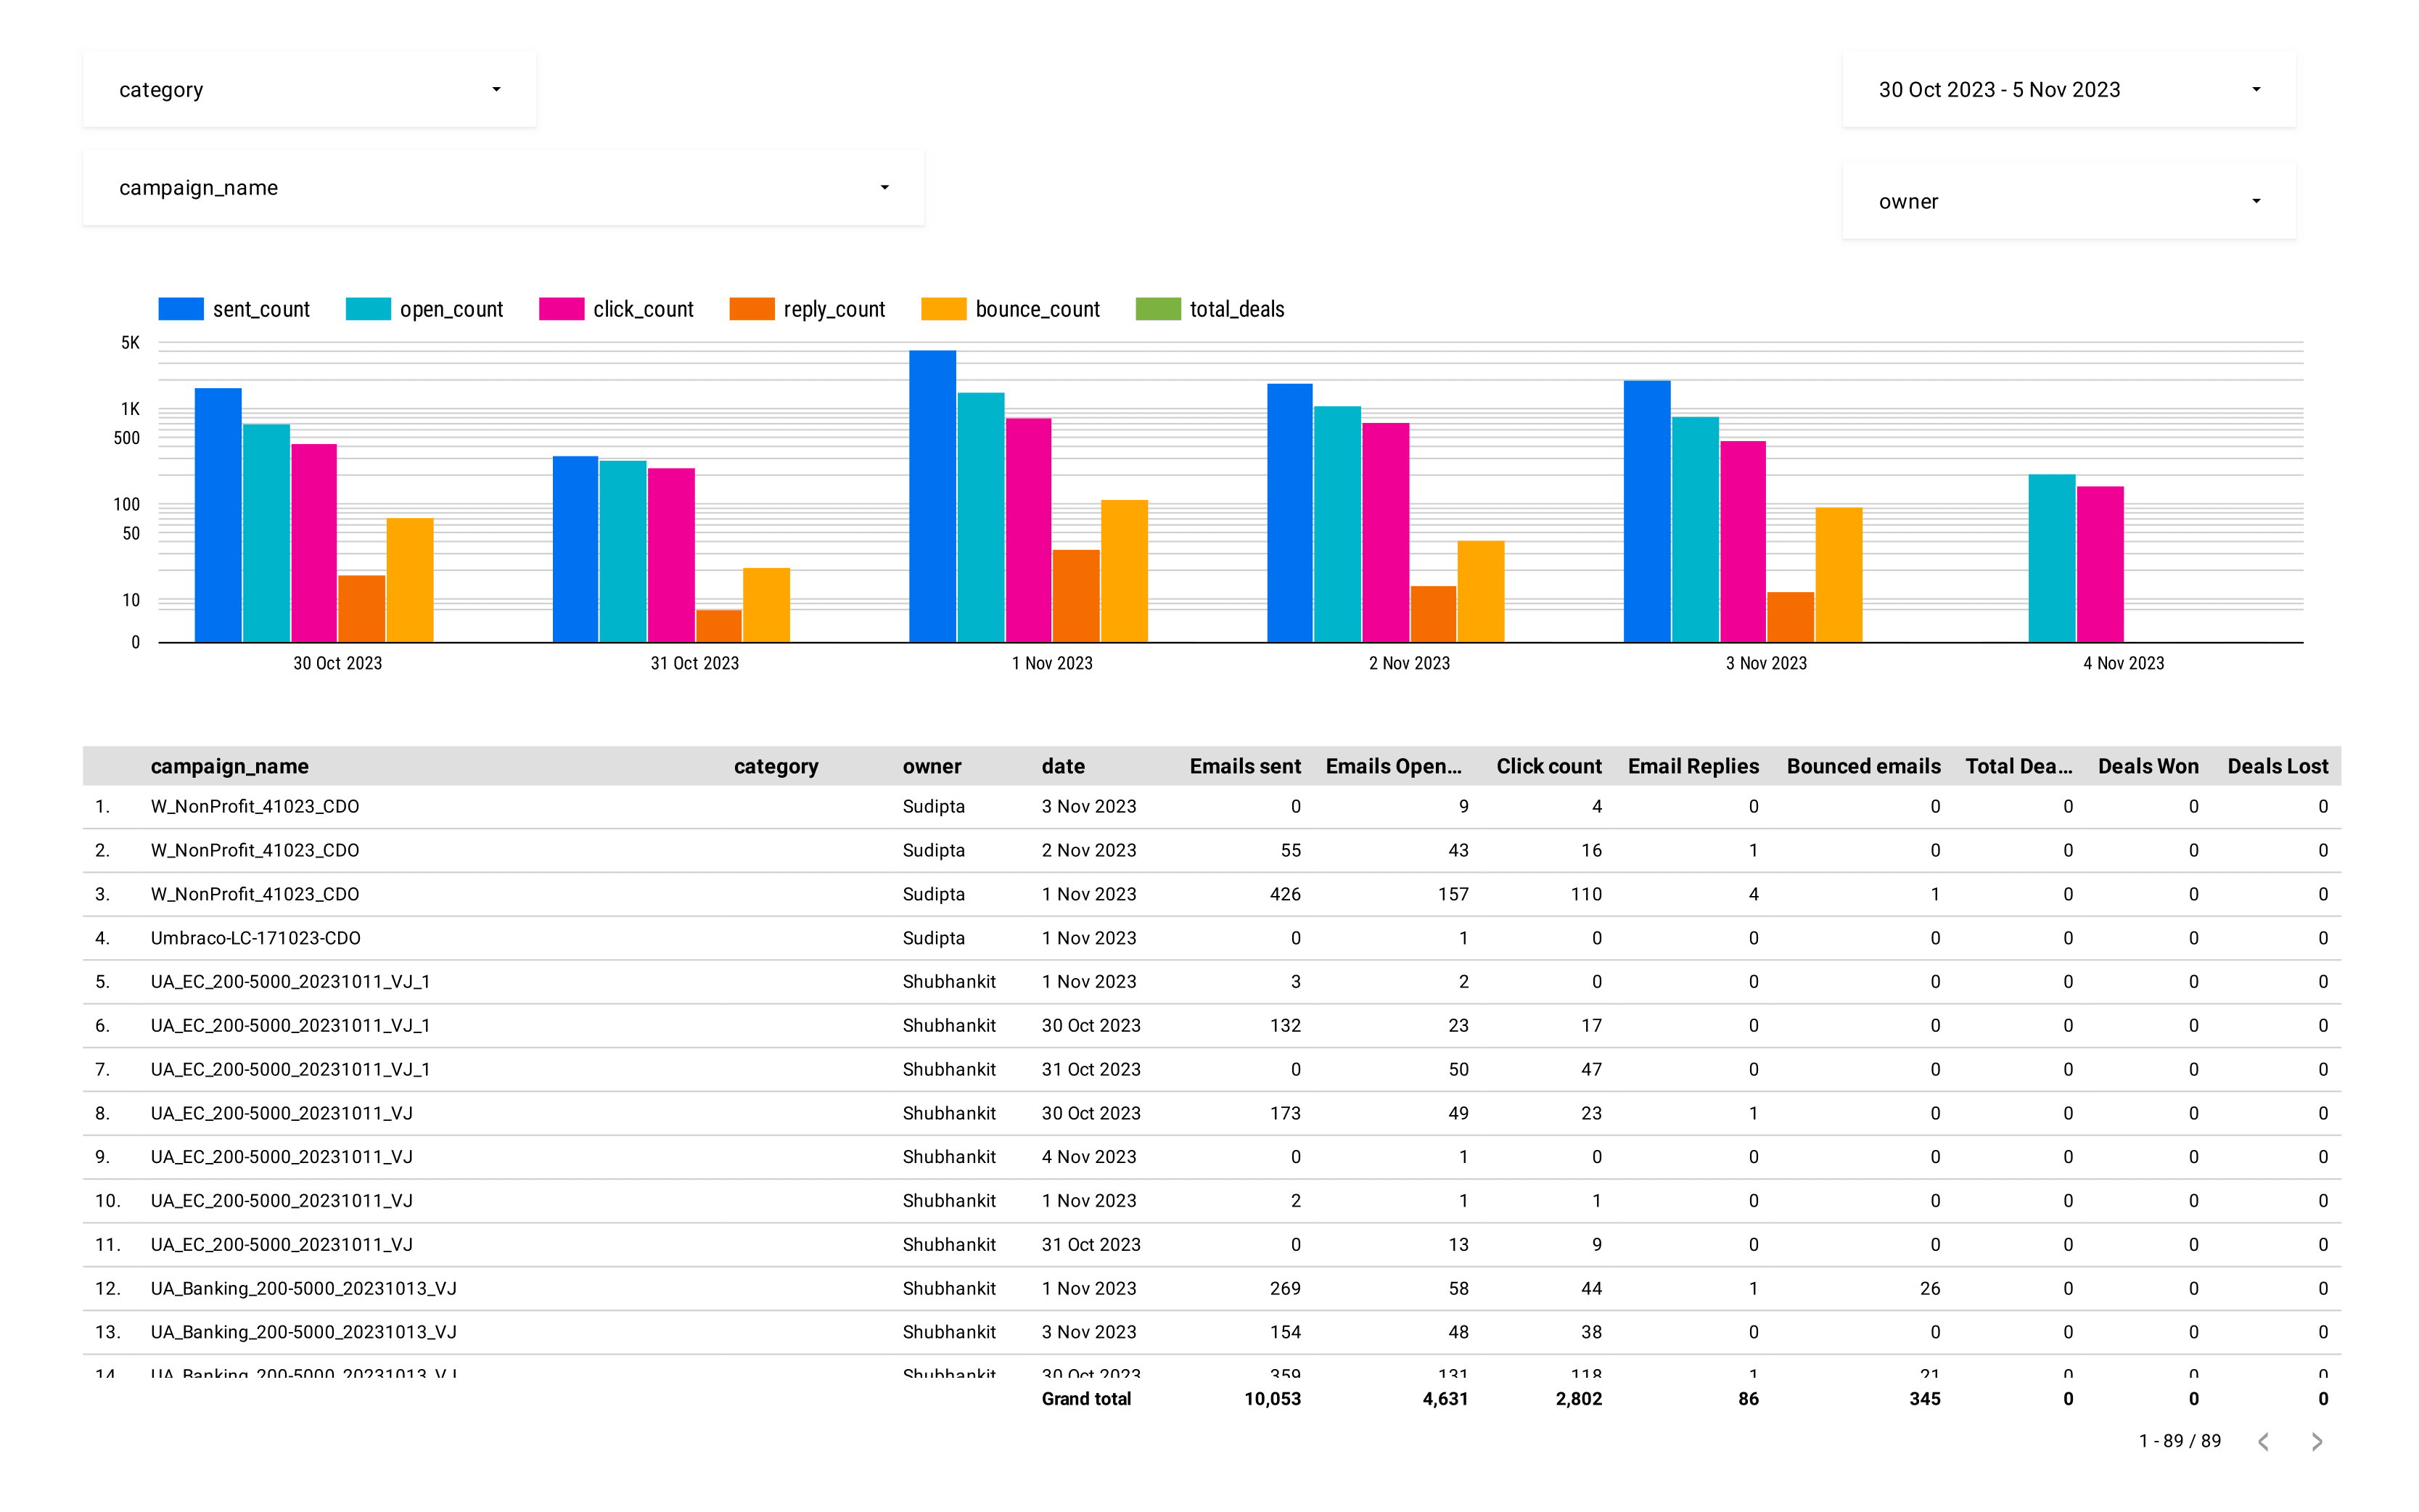Click the next page chevron
The height and width of the screenshot is (1512, 2419).
(x=2317, y=1441)
